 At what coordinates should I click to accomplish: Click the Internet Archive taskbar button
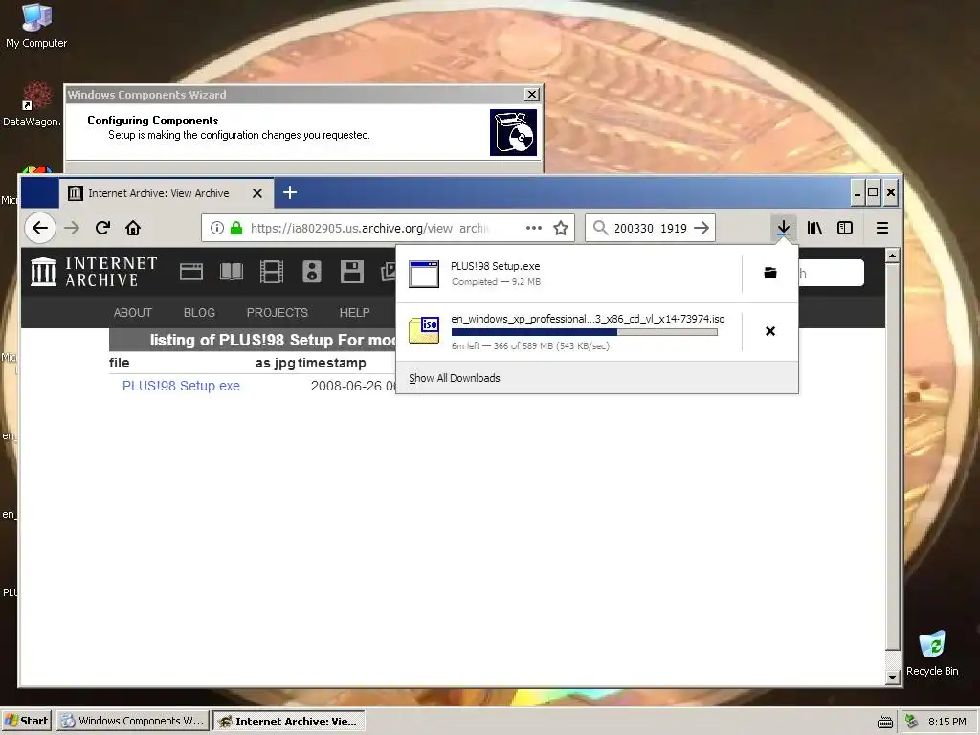click(288, 721)
